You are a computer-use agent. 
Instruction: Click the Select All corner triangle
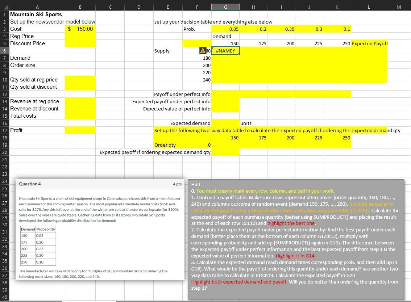(x=5, y=7)
